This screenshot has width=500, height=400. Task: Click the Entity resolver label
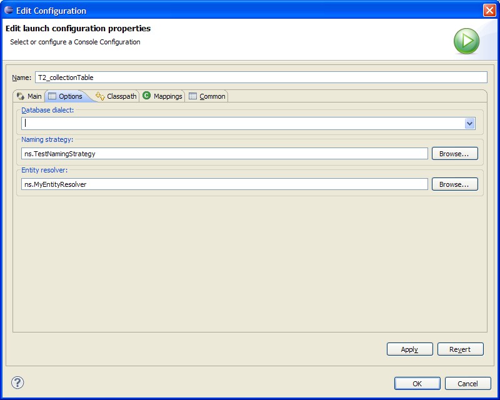[x=44, y=170]
